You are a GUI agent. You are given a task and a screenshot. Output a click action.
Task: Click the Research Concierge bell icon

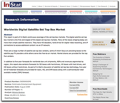[113, 41]
